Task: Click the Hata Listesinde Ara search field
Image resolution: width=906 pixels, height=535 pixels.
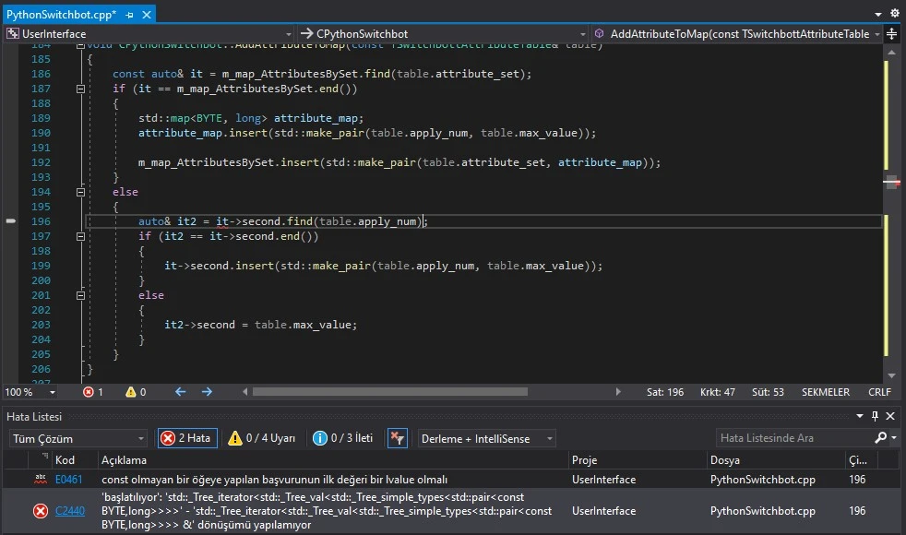Action: pos(793,438)
